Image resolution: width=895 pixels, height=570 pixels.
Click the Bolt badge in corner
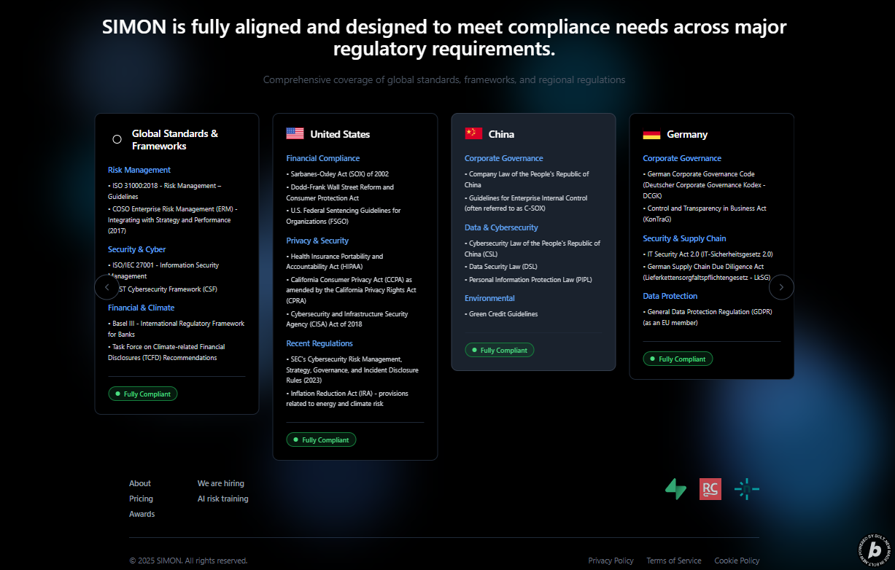click(875, 552)
